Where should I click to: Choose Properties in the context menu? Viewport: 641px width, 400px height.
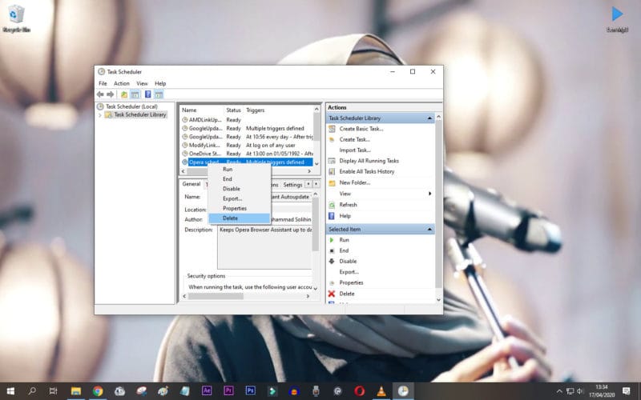tap(240, 208)
